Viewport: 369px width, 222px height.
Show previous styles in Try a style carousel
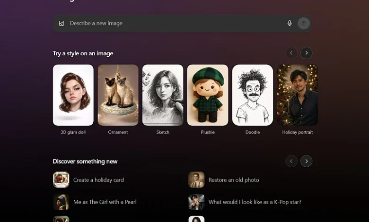(291, 53)
